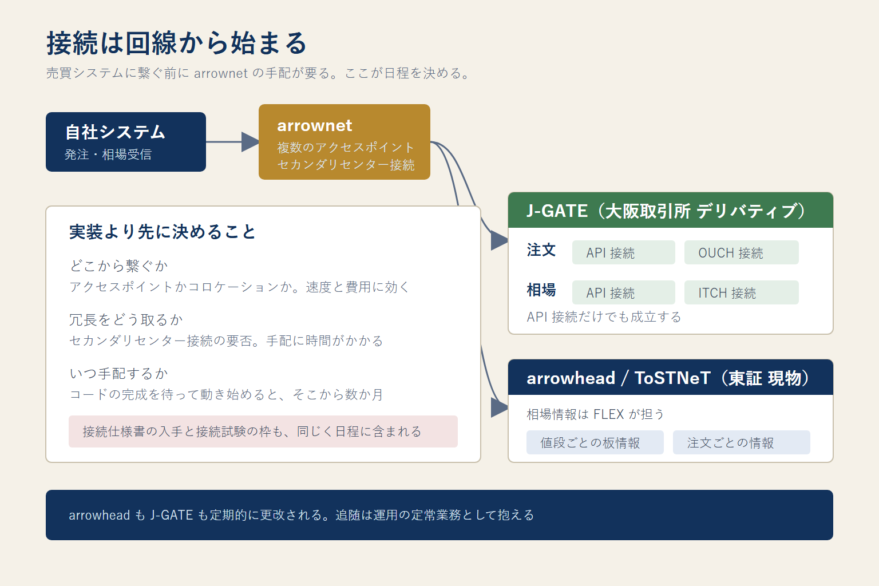Select the OUCH 接続 chip
The height and width of the screenshot is (586, 879).
pos(742,252)
